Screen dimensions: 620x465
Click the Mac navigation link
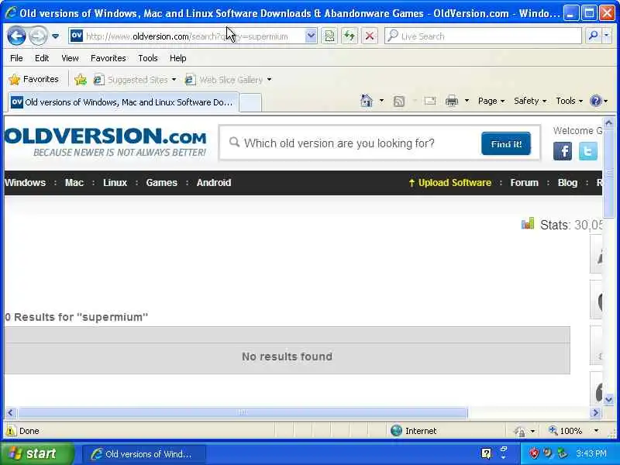point(74,183)
